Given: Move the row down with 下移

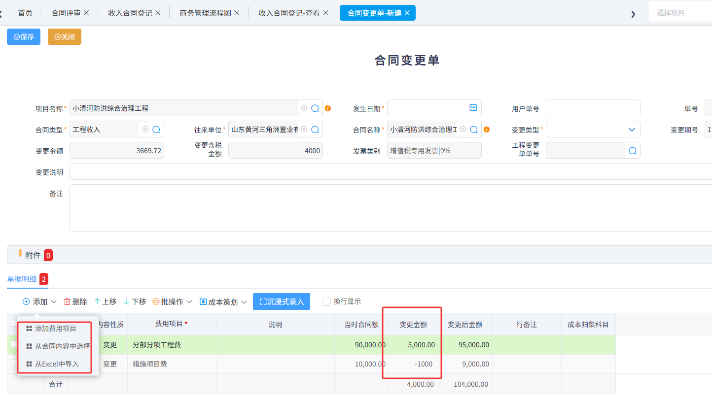Looking at the screenshot, I should tap(135, 301).
